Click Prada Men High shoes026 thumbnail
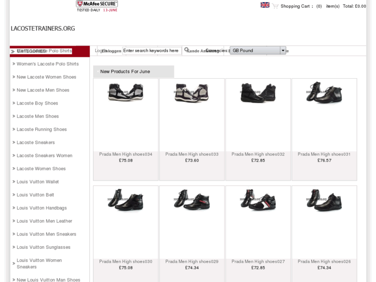Image resolution: width=376 pixels, height=282 pixels. (x=324, y=200)
